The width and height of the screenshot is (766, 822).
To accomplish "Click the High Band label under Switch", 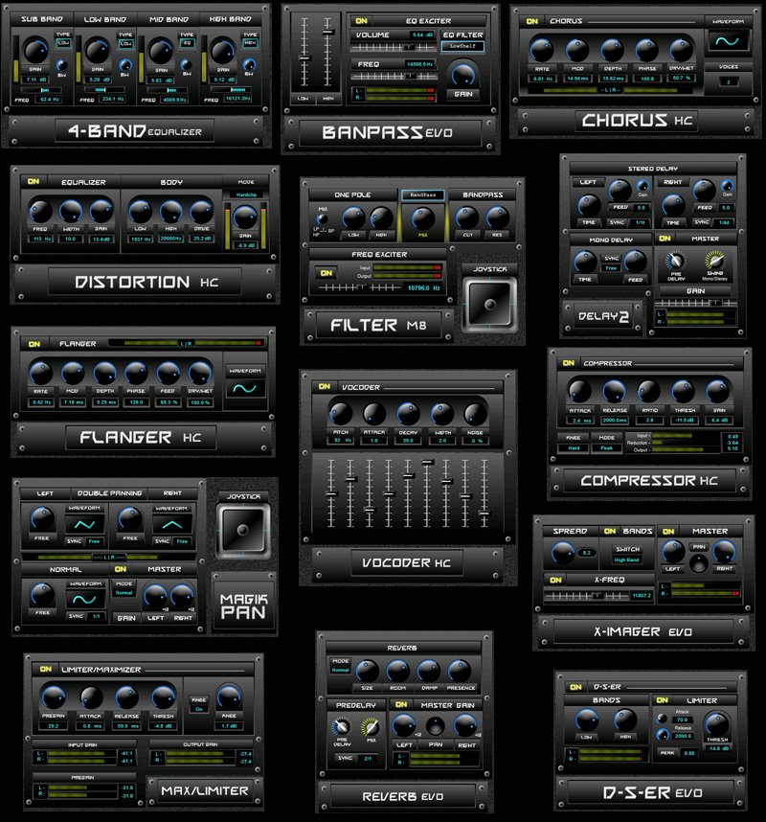I will pyautogui.click(x=627, y=559).
